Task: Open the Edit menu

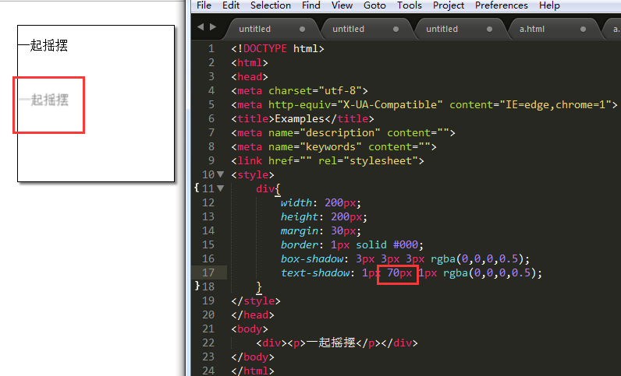Action: [231, 5]
